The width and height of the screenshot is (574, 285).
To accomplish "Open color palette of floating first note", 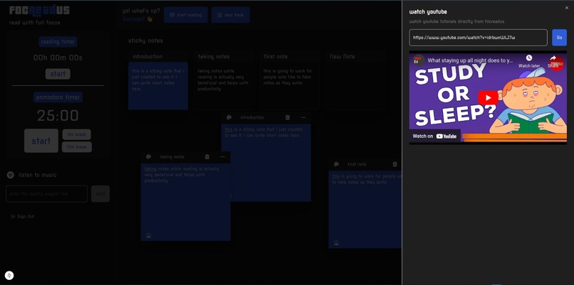I will pos(336,164).
